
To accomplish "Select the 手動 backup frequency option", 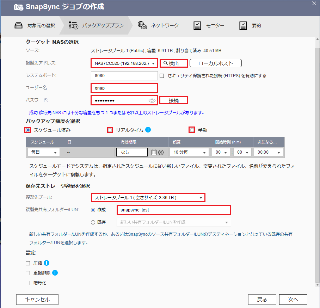I will pyautogui.click(x=191, y=130).
